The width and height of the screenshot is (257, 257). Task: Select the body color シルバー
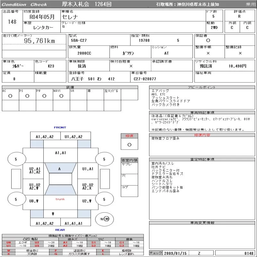pos(18,66)
